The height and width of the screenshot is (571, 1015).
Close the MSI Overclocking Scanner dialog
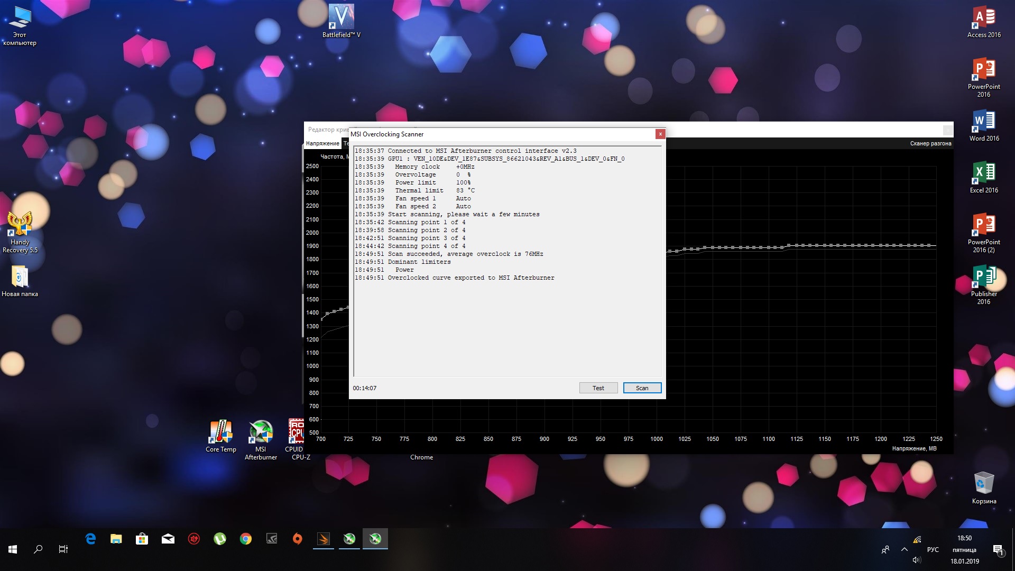660,134
